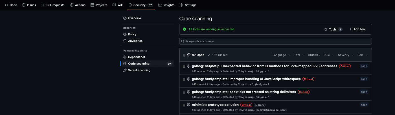The height and width of the screenshot is (115, 395).
Task: Click the plus icon on Add tool
Action: click(350, 29)
